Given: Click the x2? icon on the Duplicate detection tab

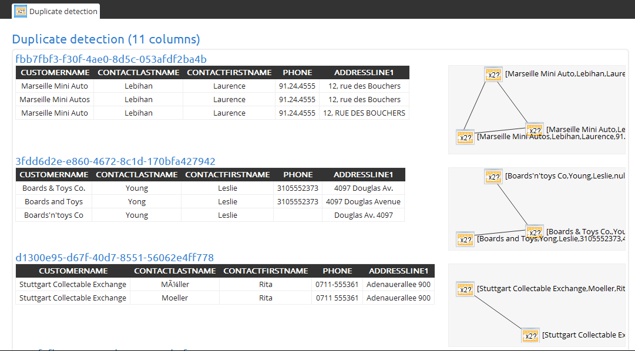Looking at the screenshot, I should 20,11.
